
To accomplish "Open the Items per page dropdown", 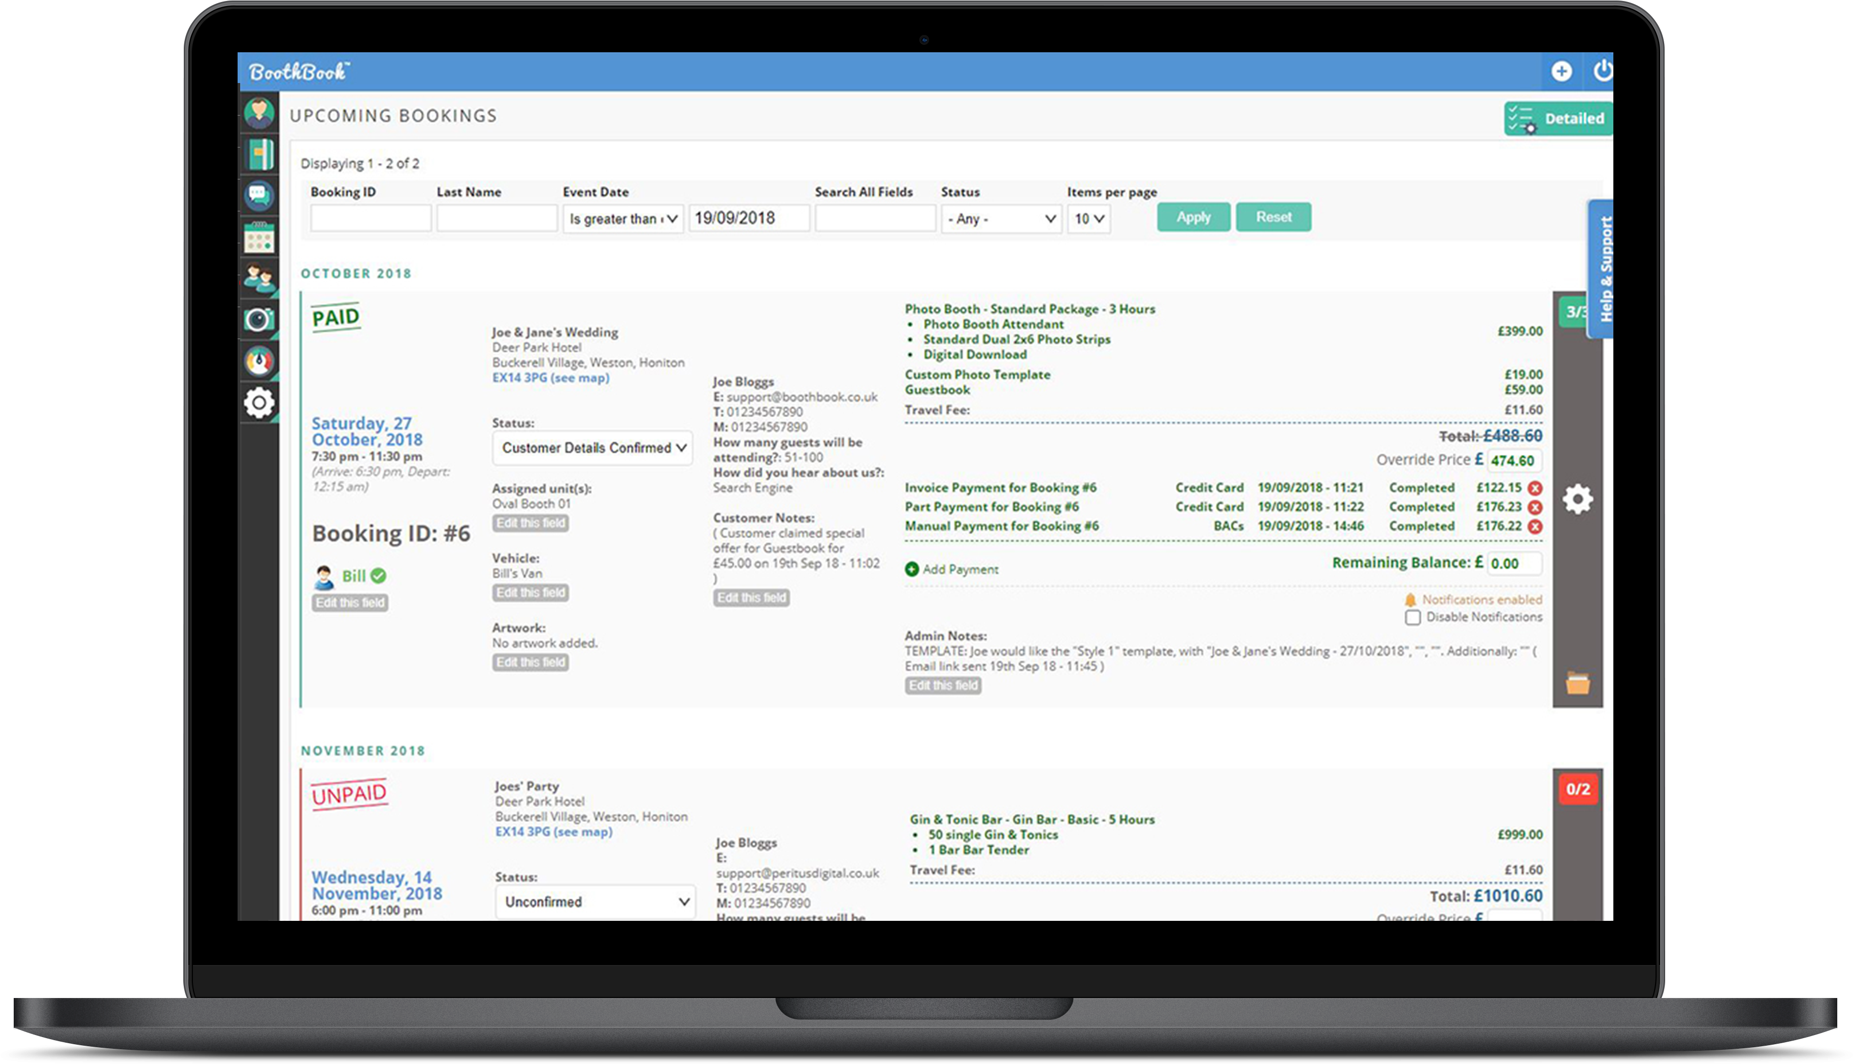I will click(x=1088, y=218).
